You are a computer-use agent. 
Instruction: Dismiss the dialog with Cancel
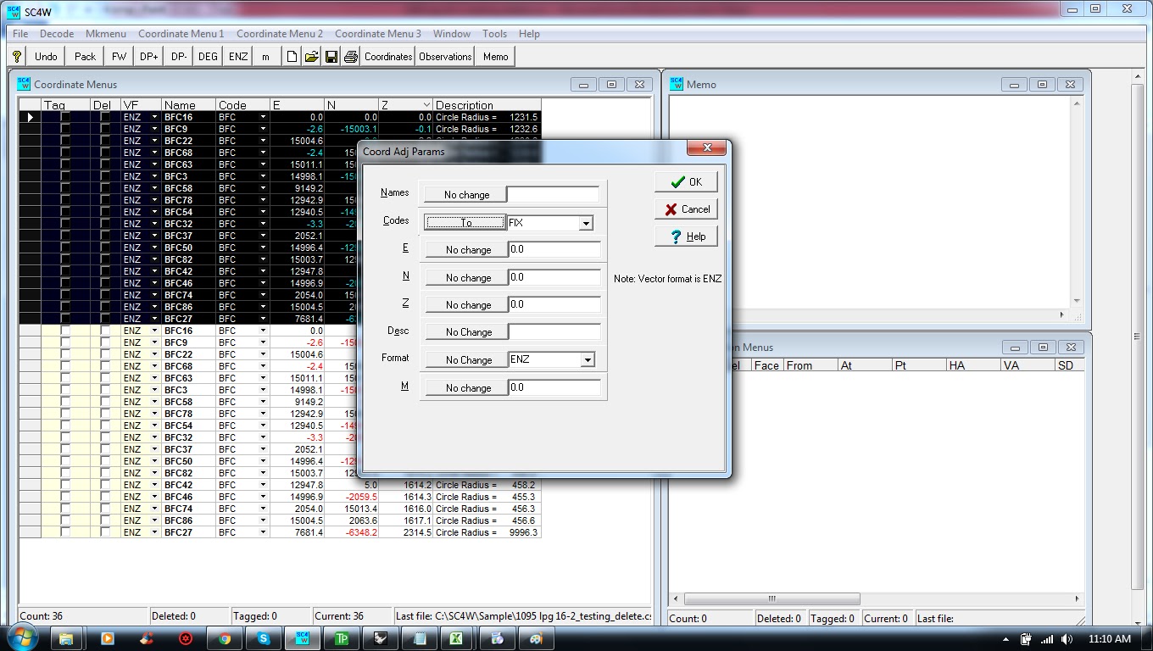[x=685, y=209]
